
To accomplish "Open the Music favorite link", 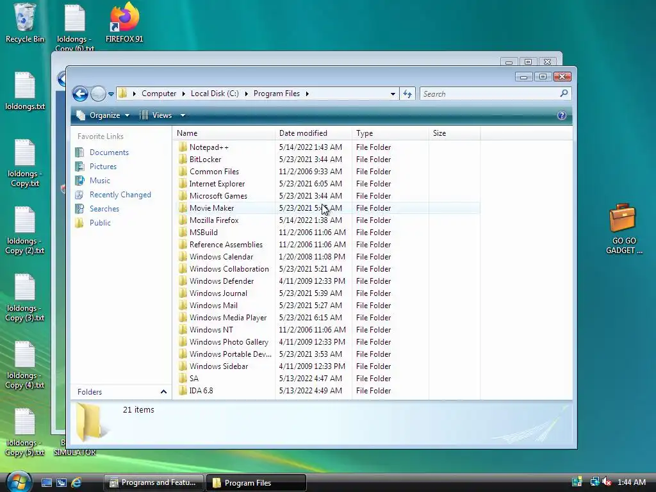I will click(99, 180).
